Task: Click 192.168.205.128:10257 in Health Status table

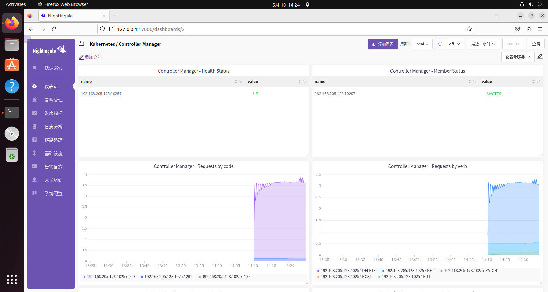Action: tap(101, 94)
